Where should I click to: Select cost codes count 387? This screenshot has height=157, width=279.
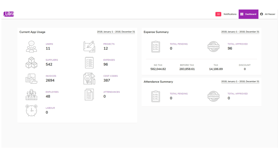click(x=107, y=80)
